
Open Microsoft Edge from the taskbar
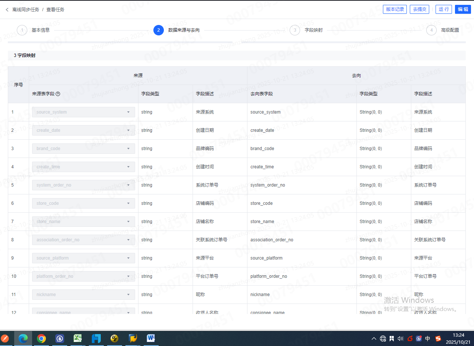(23, 338)
